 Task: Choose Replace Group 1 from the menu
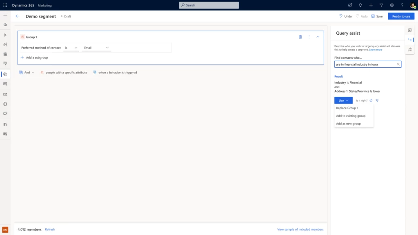pos(347,108)
